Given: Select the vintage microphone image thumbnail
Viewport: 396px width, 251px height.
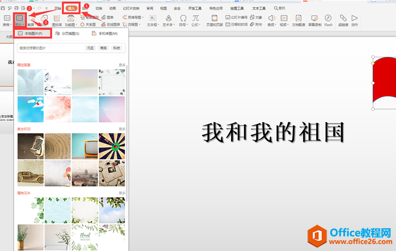Looking at the screenshot, I should (30, 146).
